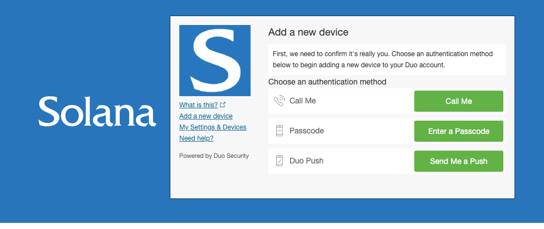
Task: Click the phone call icon beside Call Me
Action: (279, 101)
